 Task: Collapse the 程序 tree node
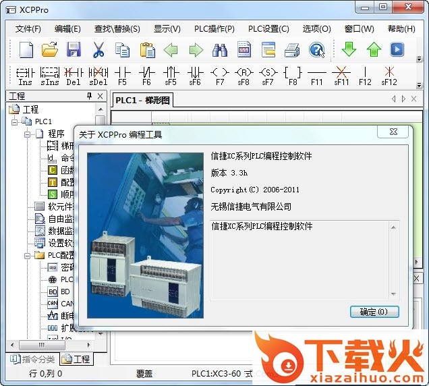pos(28,134)
